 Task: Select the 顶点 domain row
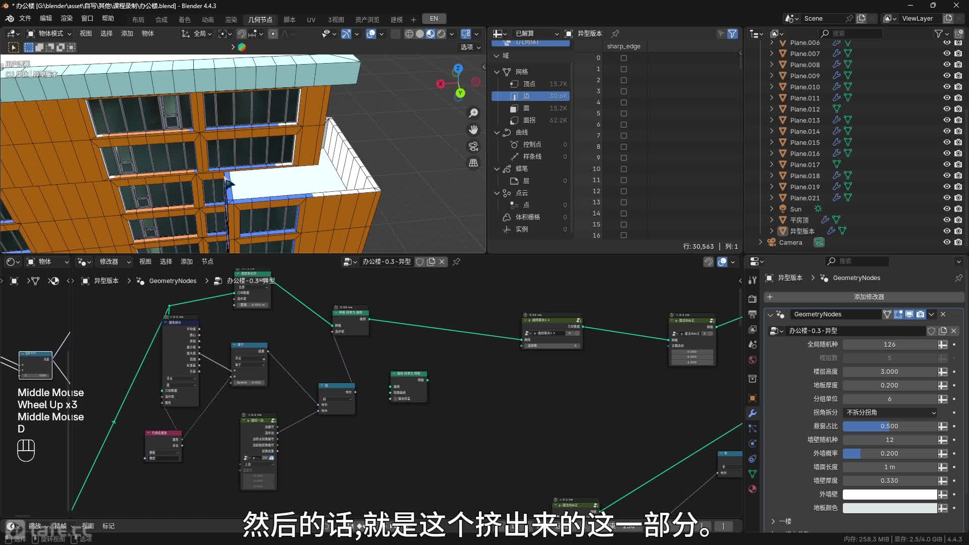click(x=530, y=84)
